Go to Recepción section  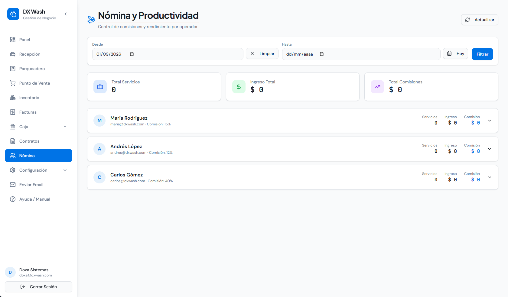point(38,54)
